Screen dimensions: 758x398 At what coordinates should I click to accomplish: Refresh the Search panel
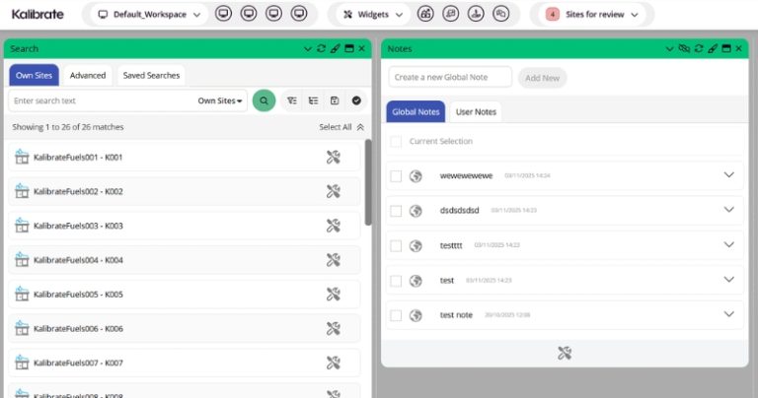pyautogui.click(x=321, y=48)
